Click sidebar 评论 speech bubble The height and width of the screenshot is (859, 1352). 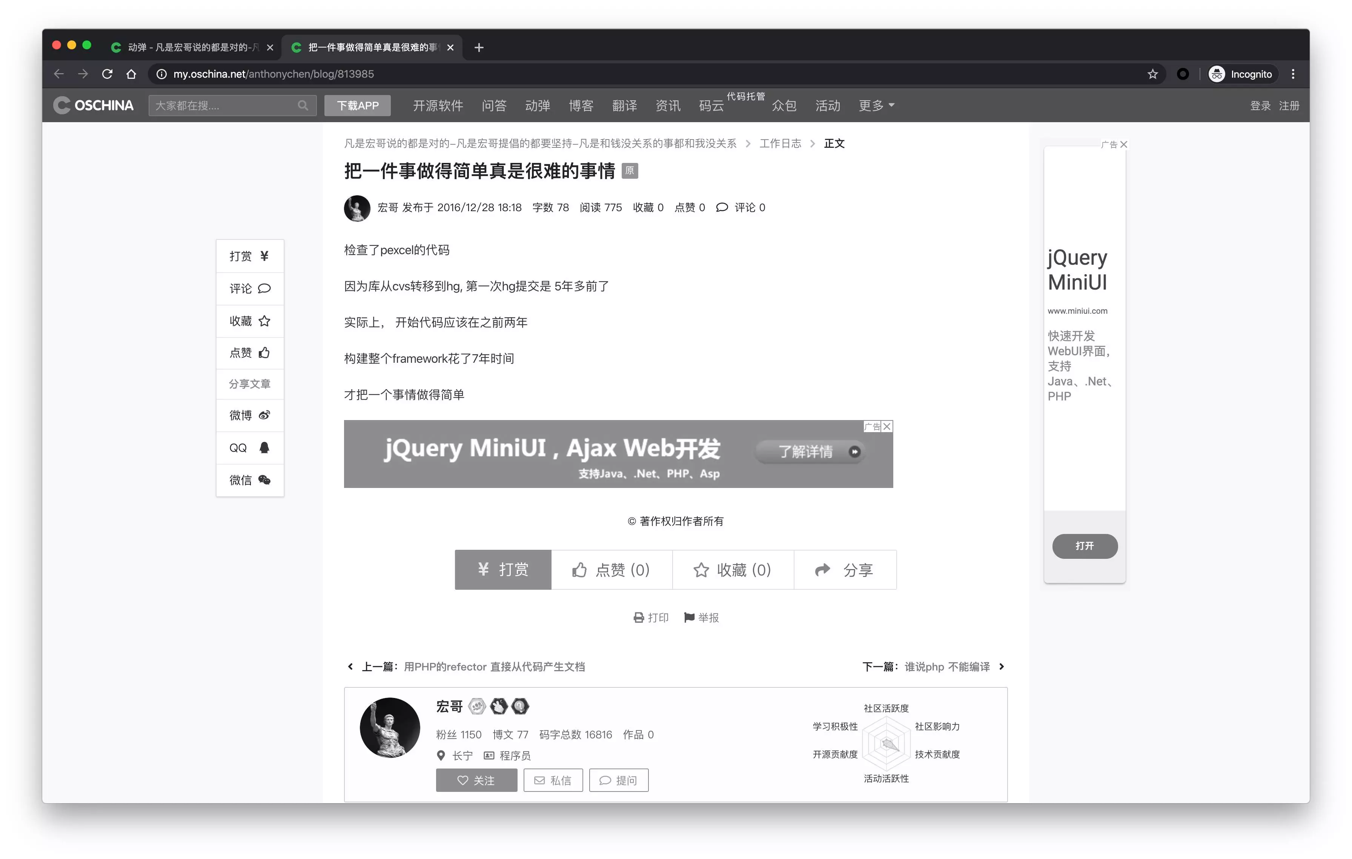264,288
